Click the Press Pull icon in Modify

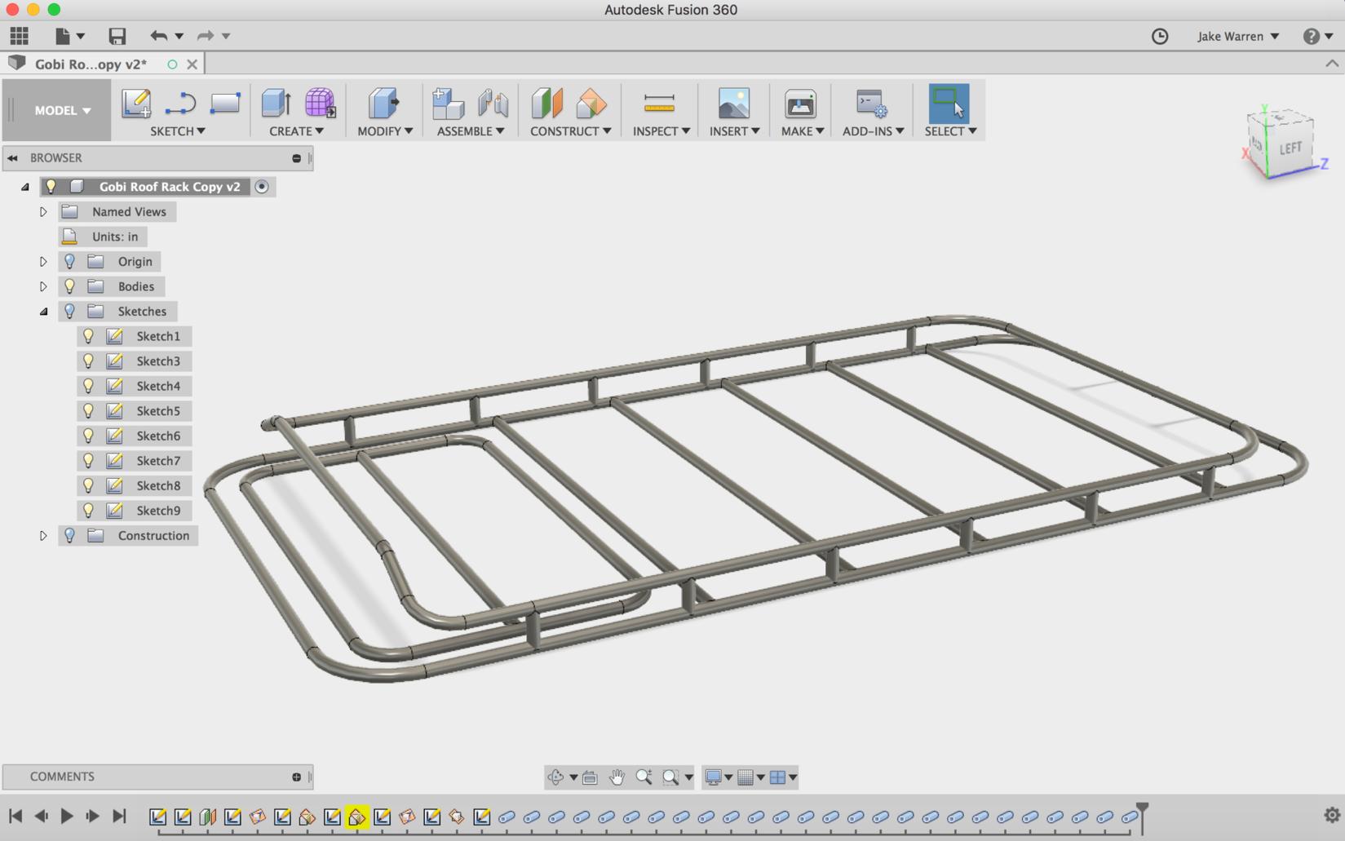pyautogui.click(x=383, y=104)
